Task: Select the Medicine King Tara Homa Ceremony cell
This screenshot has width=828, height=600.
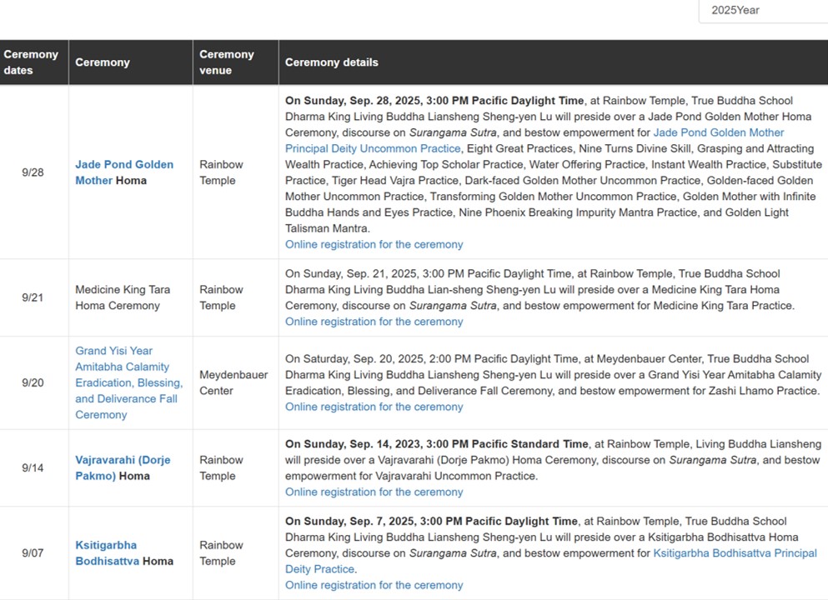Action: point(130,297)
